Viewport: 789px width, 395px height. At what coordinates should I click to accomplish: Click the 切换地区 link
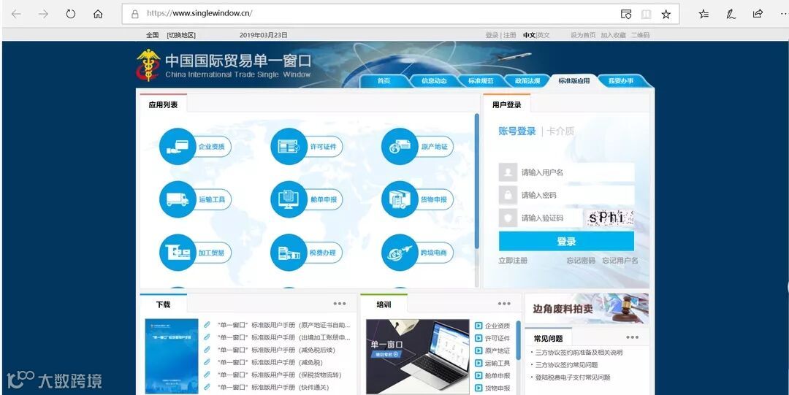[x=181, y=35]
